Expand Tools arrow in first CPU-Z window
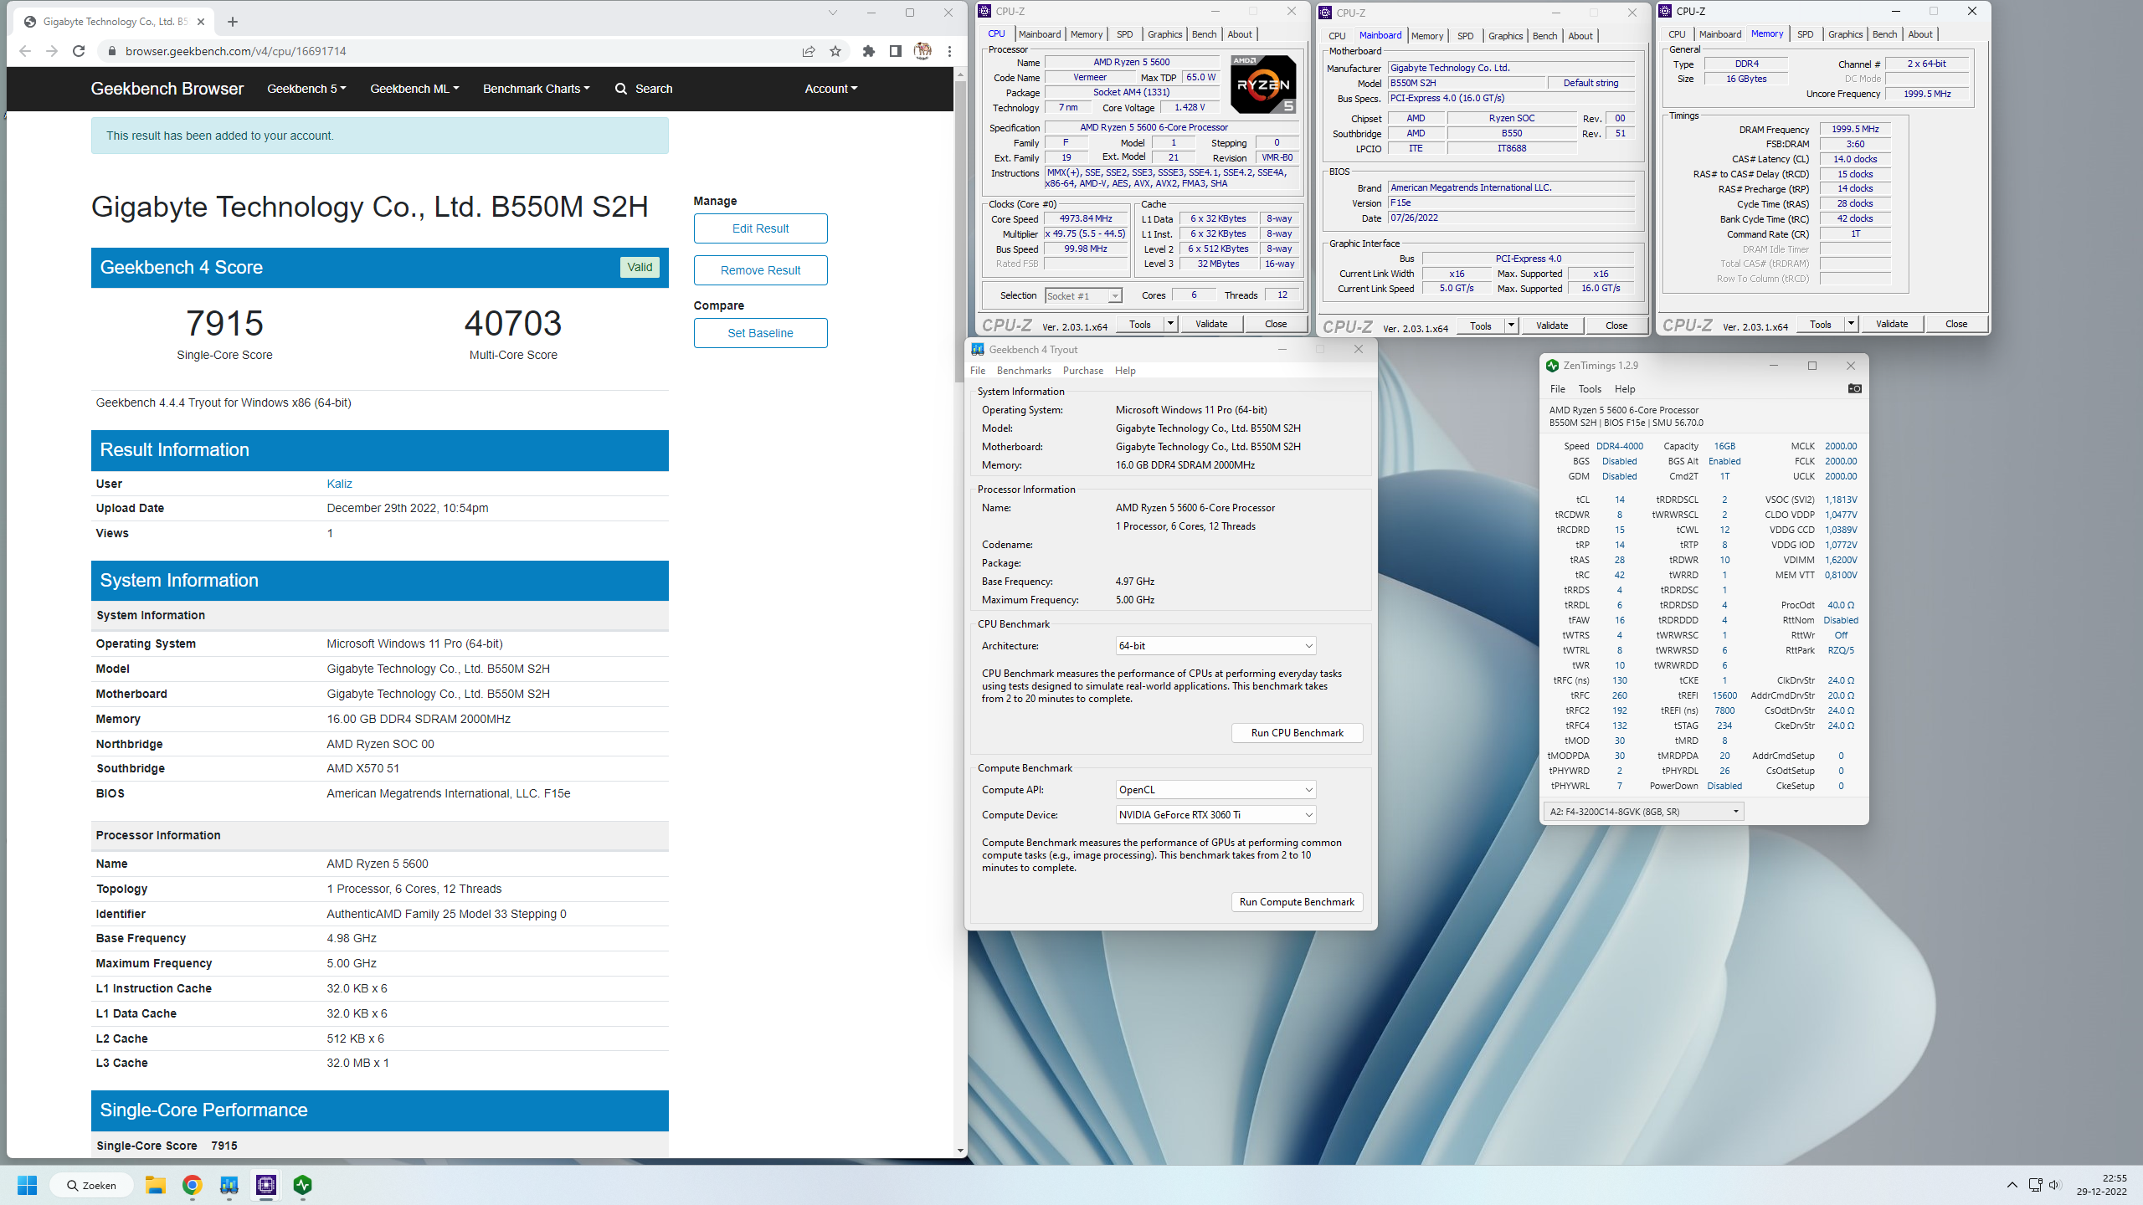Viewport: 2143px width, 1205px height. 1170,324
